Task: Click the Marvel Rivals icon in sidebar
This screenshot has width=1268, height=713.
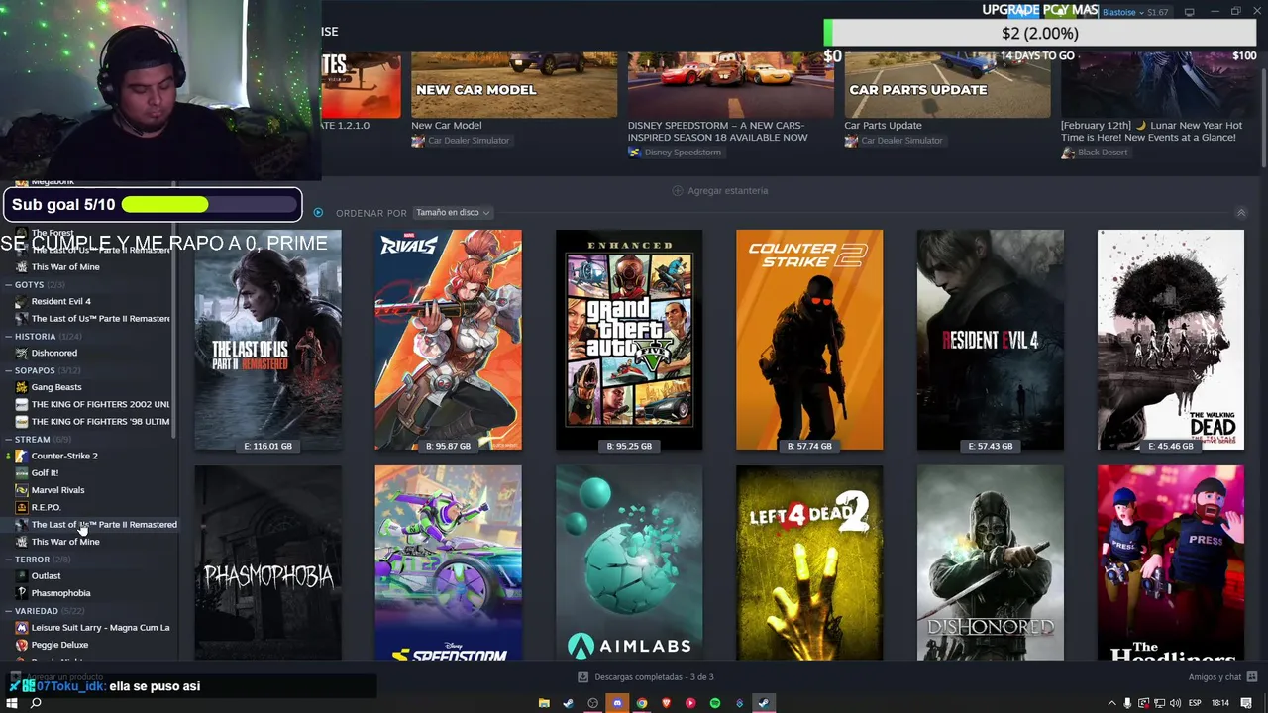Action: tap(22, 490)
